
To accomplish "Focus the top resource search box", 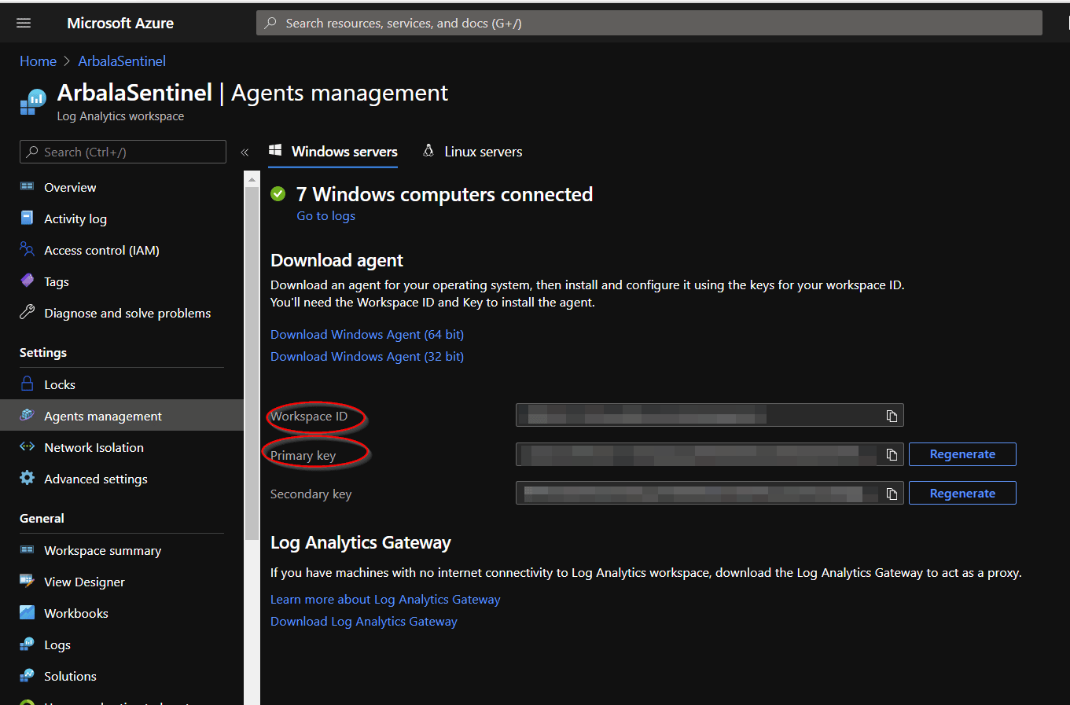I will 649,23.
